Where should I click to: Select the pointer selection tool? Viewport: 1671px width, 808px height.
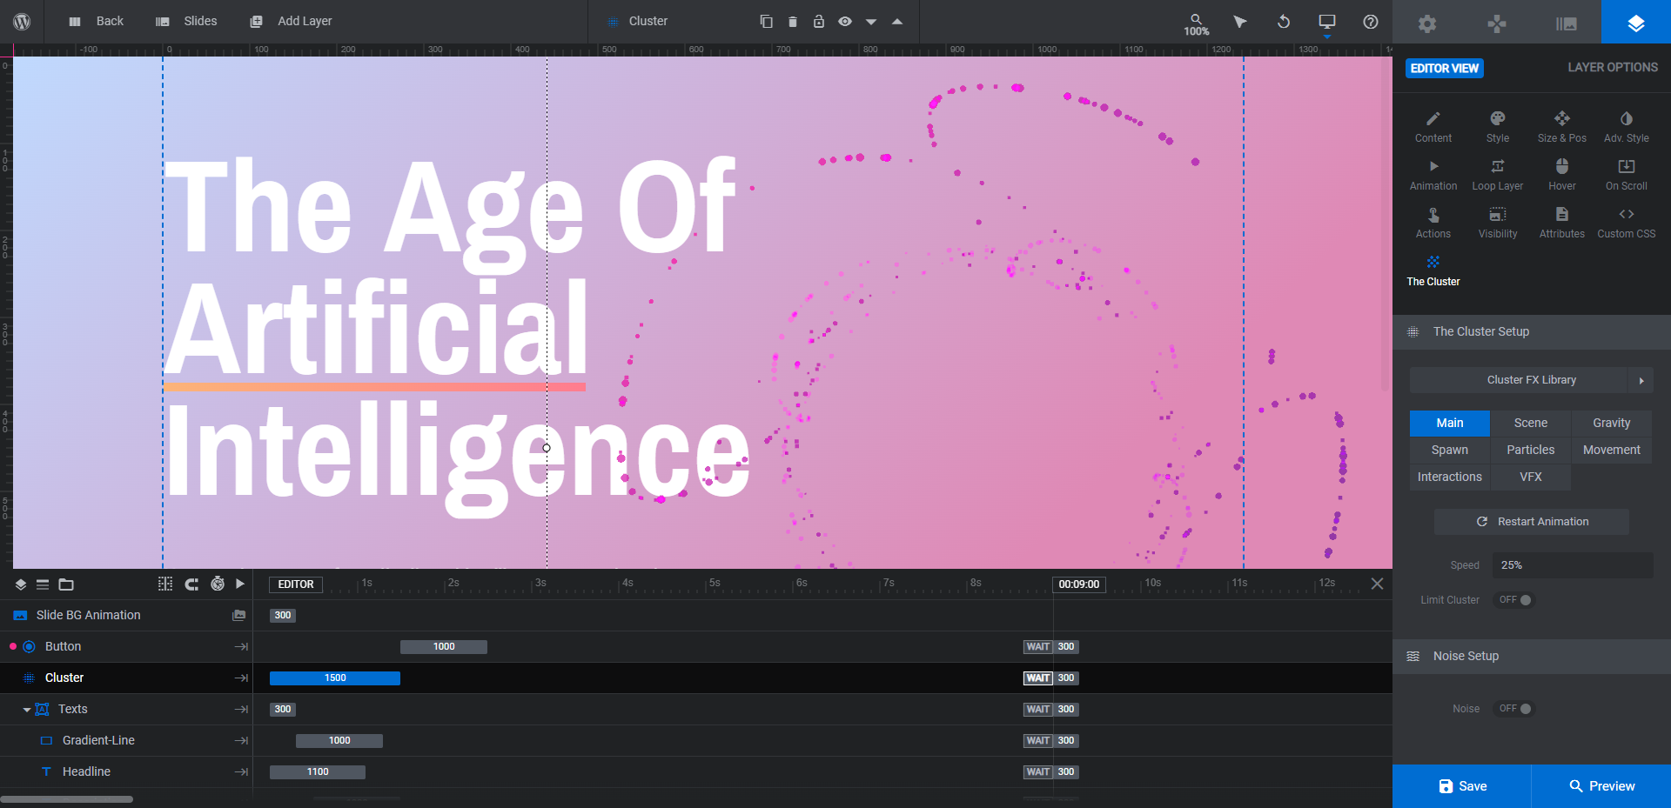(x=1240, y=21)
